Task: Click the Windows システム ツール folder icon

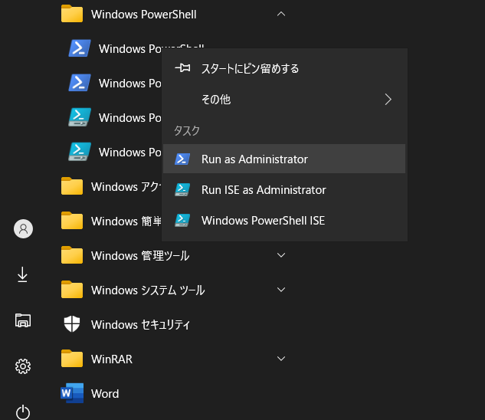Action: 72,290
